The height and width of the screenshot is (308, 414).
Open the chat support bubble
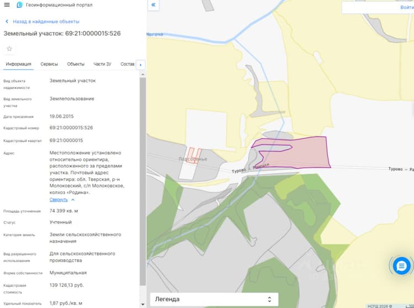click(x=401, y=266)
